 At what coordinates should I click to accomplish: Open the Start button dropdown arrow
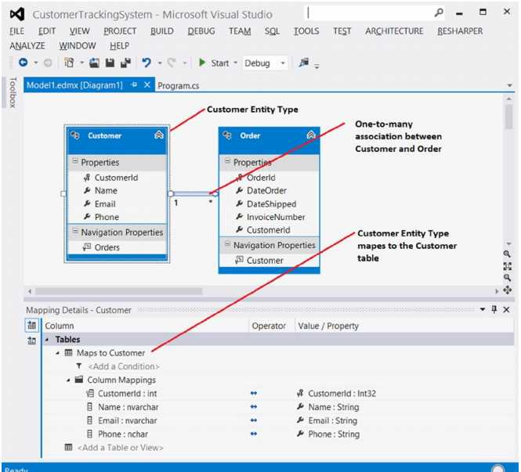[236, 63]
